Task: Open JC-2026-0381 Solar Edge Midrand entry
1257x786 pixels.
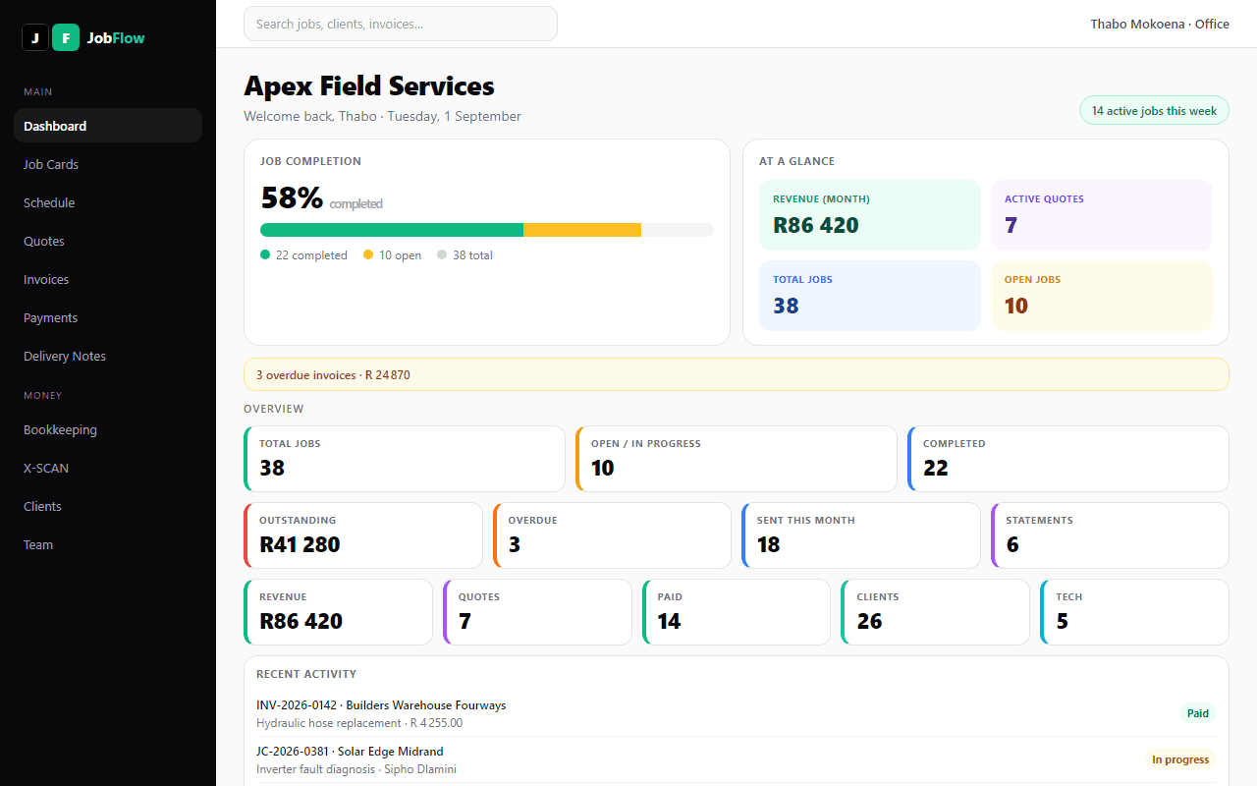Action: (x=737, y=759)
